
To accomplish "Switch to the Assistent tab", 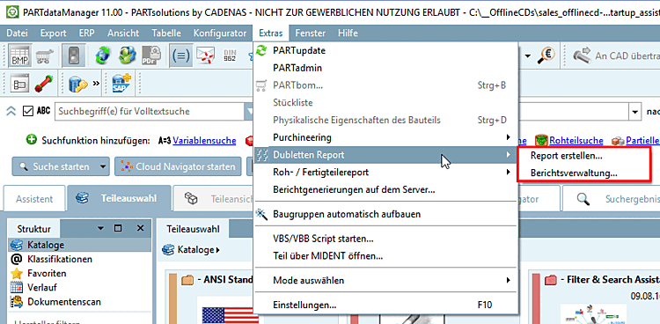I will [34, 199].
